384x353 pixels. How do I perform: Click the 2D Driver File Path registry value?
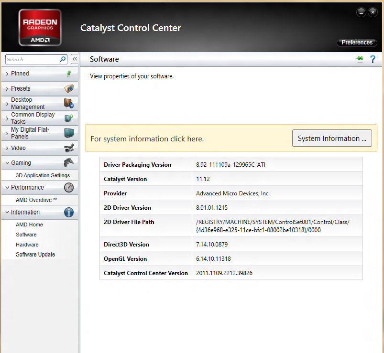pos(273,226)
